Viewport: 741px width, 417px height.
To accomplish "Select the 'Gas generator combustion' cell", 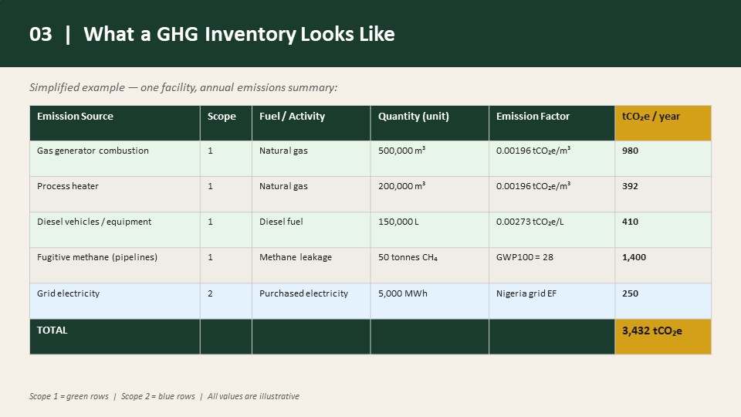I will coord(115,158).
